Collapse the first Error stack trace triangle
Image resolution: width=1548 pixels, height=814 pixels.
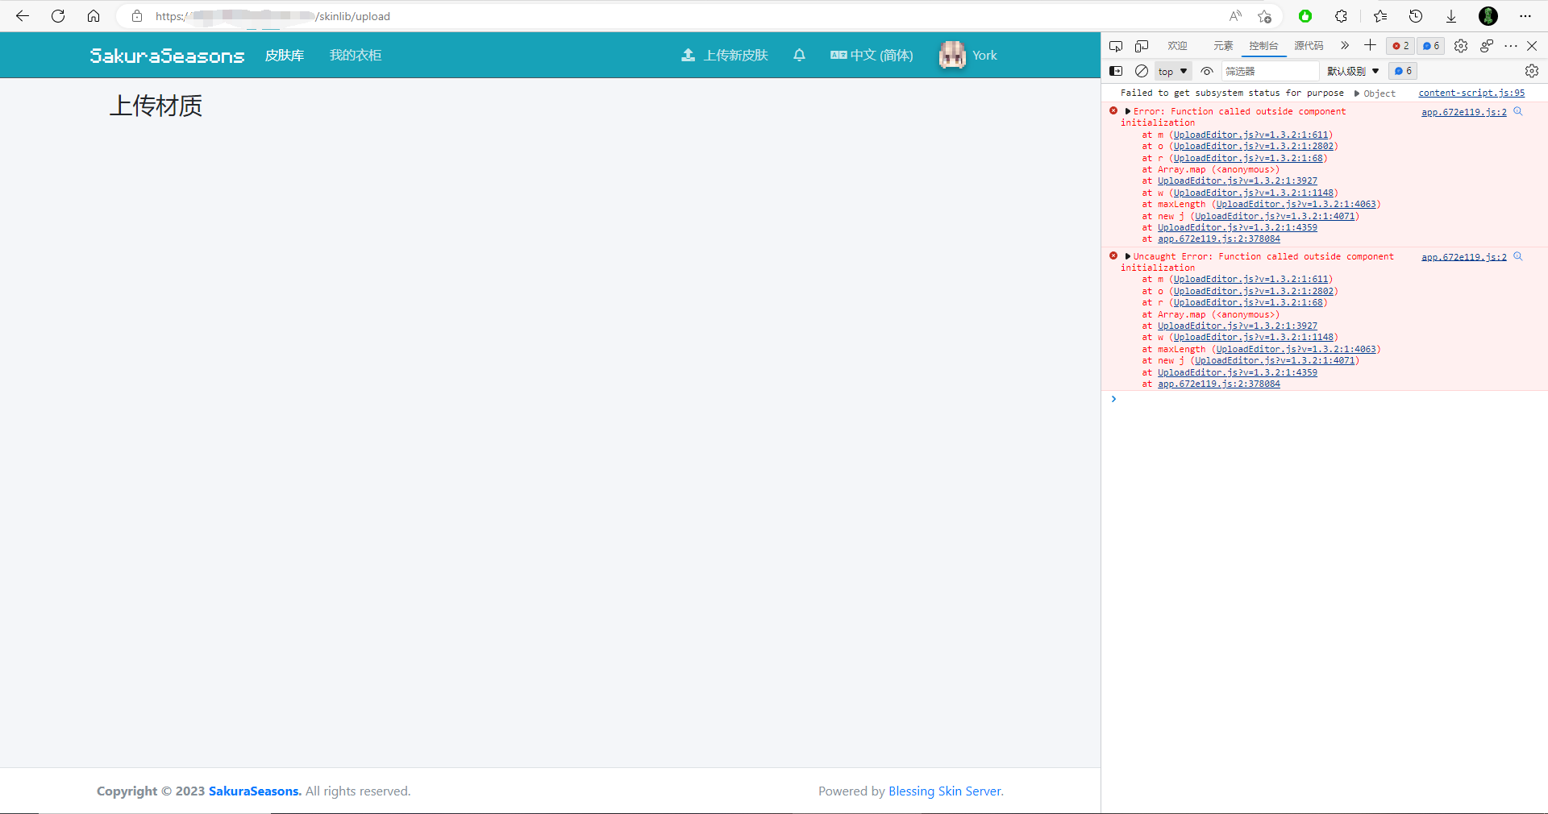click(1127, 111)
